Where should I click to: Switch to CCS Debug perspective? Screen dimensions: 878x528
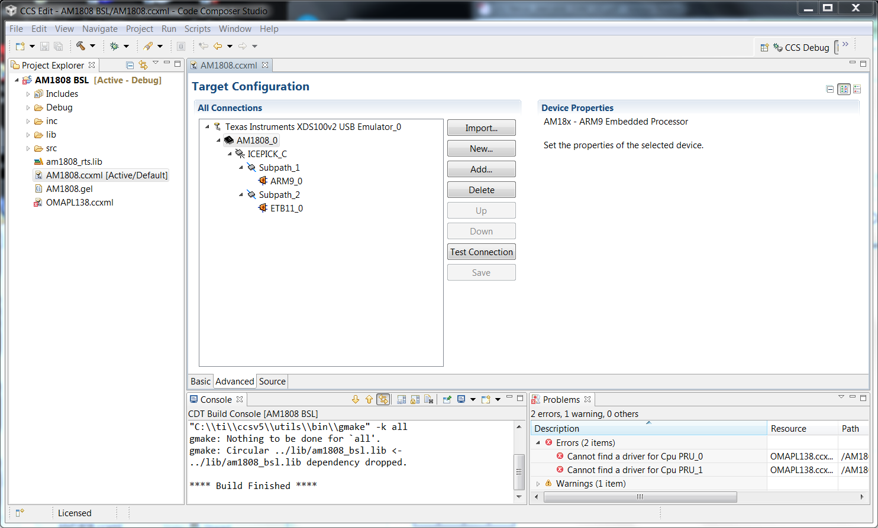(802, 47)
